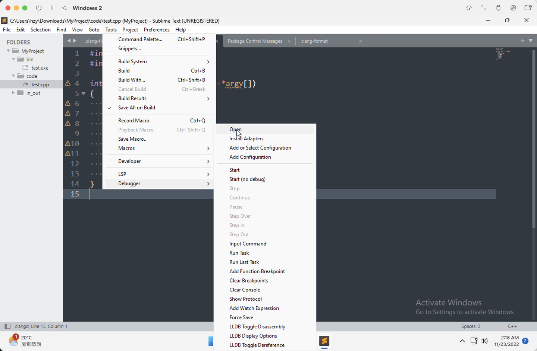Open a new tab with the plus icon

[522, 41]
